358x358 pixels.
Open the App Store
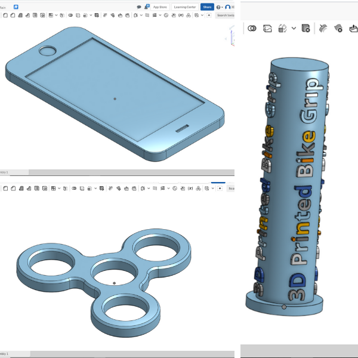160,7
